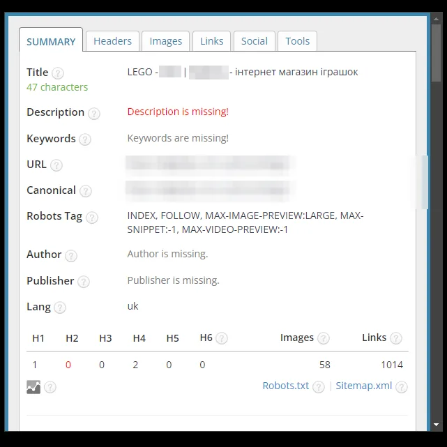Click the Links count 1014
Image resolution: width=447 pixels, height=447 pixels.
click(x=392, y=365)
